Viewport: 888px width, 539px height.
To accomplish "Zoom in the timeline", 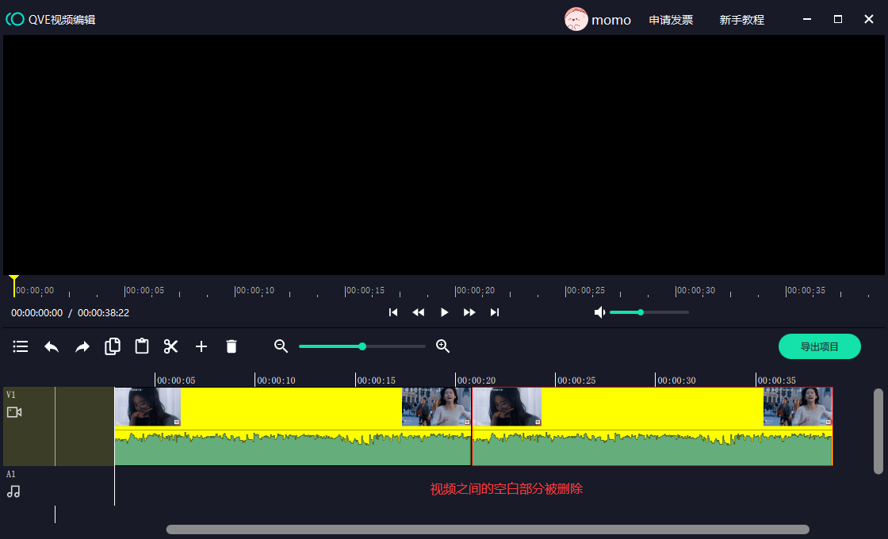I will [x=443, y=346].
